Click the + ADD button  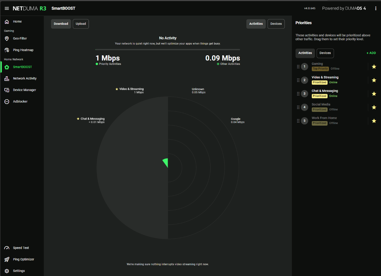point(371,53)
